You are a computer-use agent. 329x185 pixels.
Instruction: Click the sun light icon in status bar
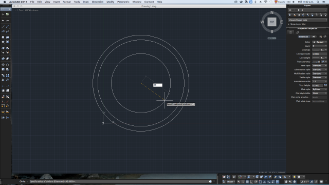295,177
